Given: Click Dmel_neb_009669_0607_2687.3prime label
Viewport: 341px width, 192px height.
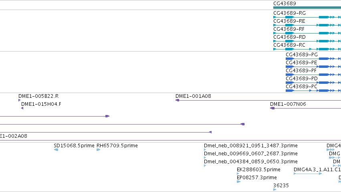Looking at the screenshot, I should pyautogui.click(x=251, y=154).
